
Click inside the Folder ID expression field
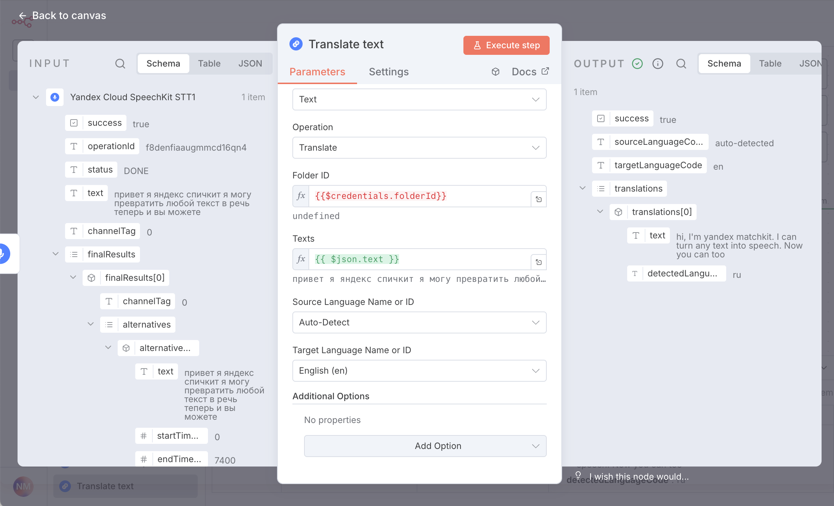pos(402,196)
